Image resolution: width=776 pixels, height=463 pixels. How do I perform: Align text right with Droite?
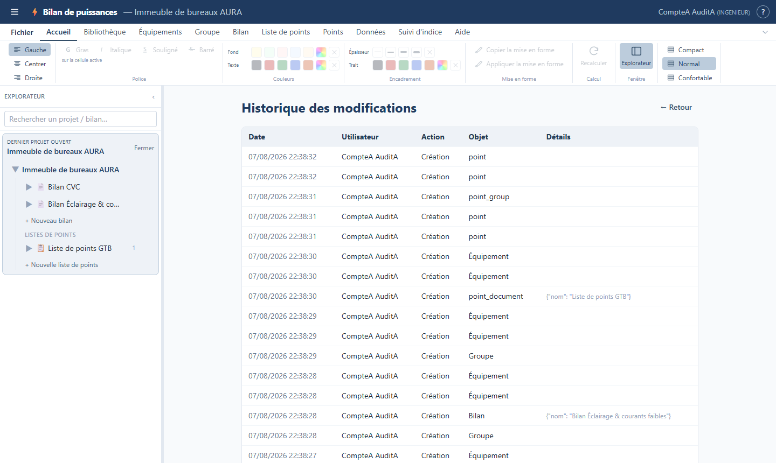[x=30, y=78]
